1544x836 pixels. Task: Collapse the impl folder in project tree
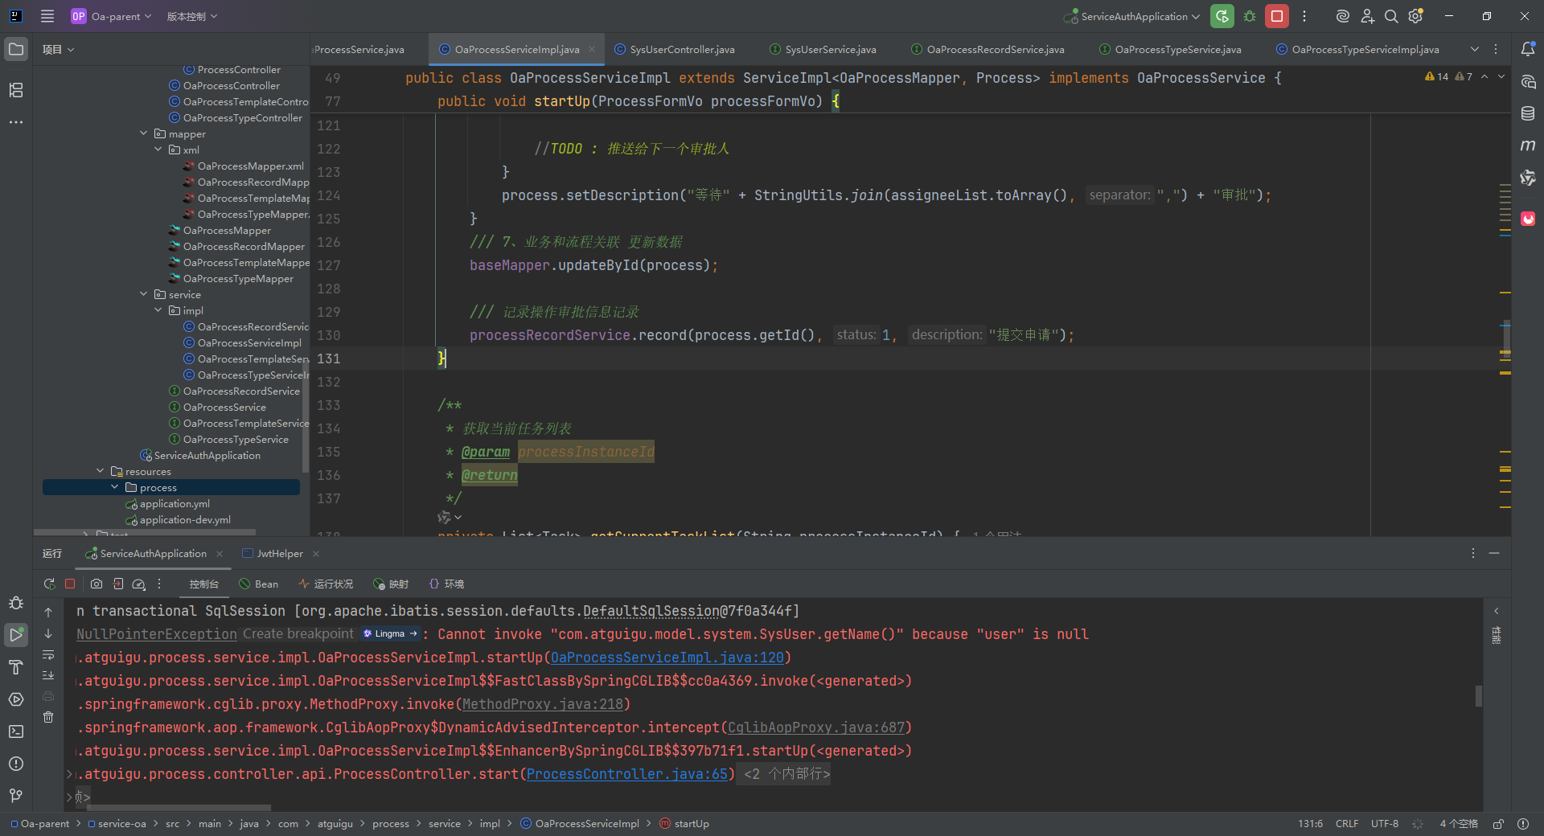[x=158, y=310]
